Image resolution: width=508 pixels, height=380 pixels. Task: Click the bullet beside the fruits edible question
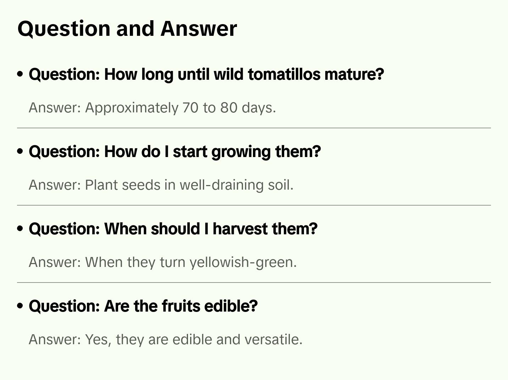pyautogui.click(x=20, y=306)
